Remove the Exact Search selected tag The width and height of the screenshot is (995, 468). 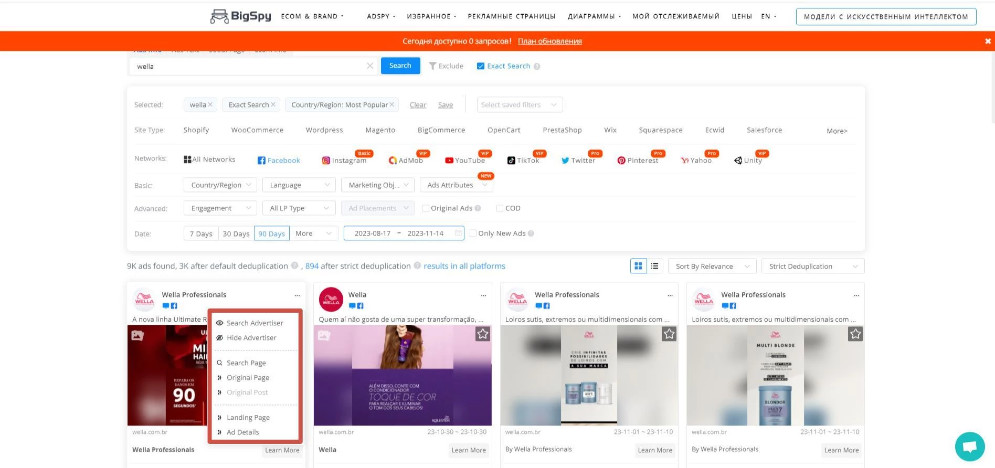click(x=273, y=104)
